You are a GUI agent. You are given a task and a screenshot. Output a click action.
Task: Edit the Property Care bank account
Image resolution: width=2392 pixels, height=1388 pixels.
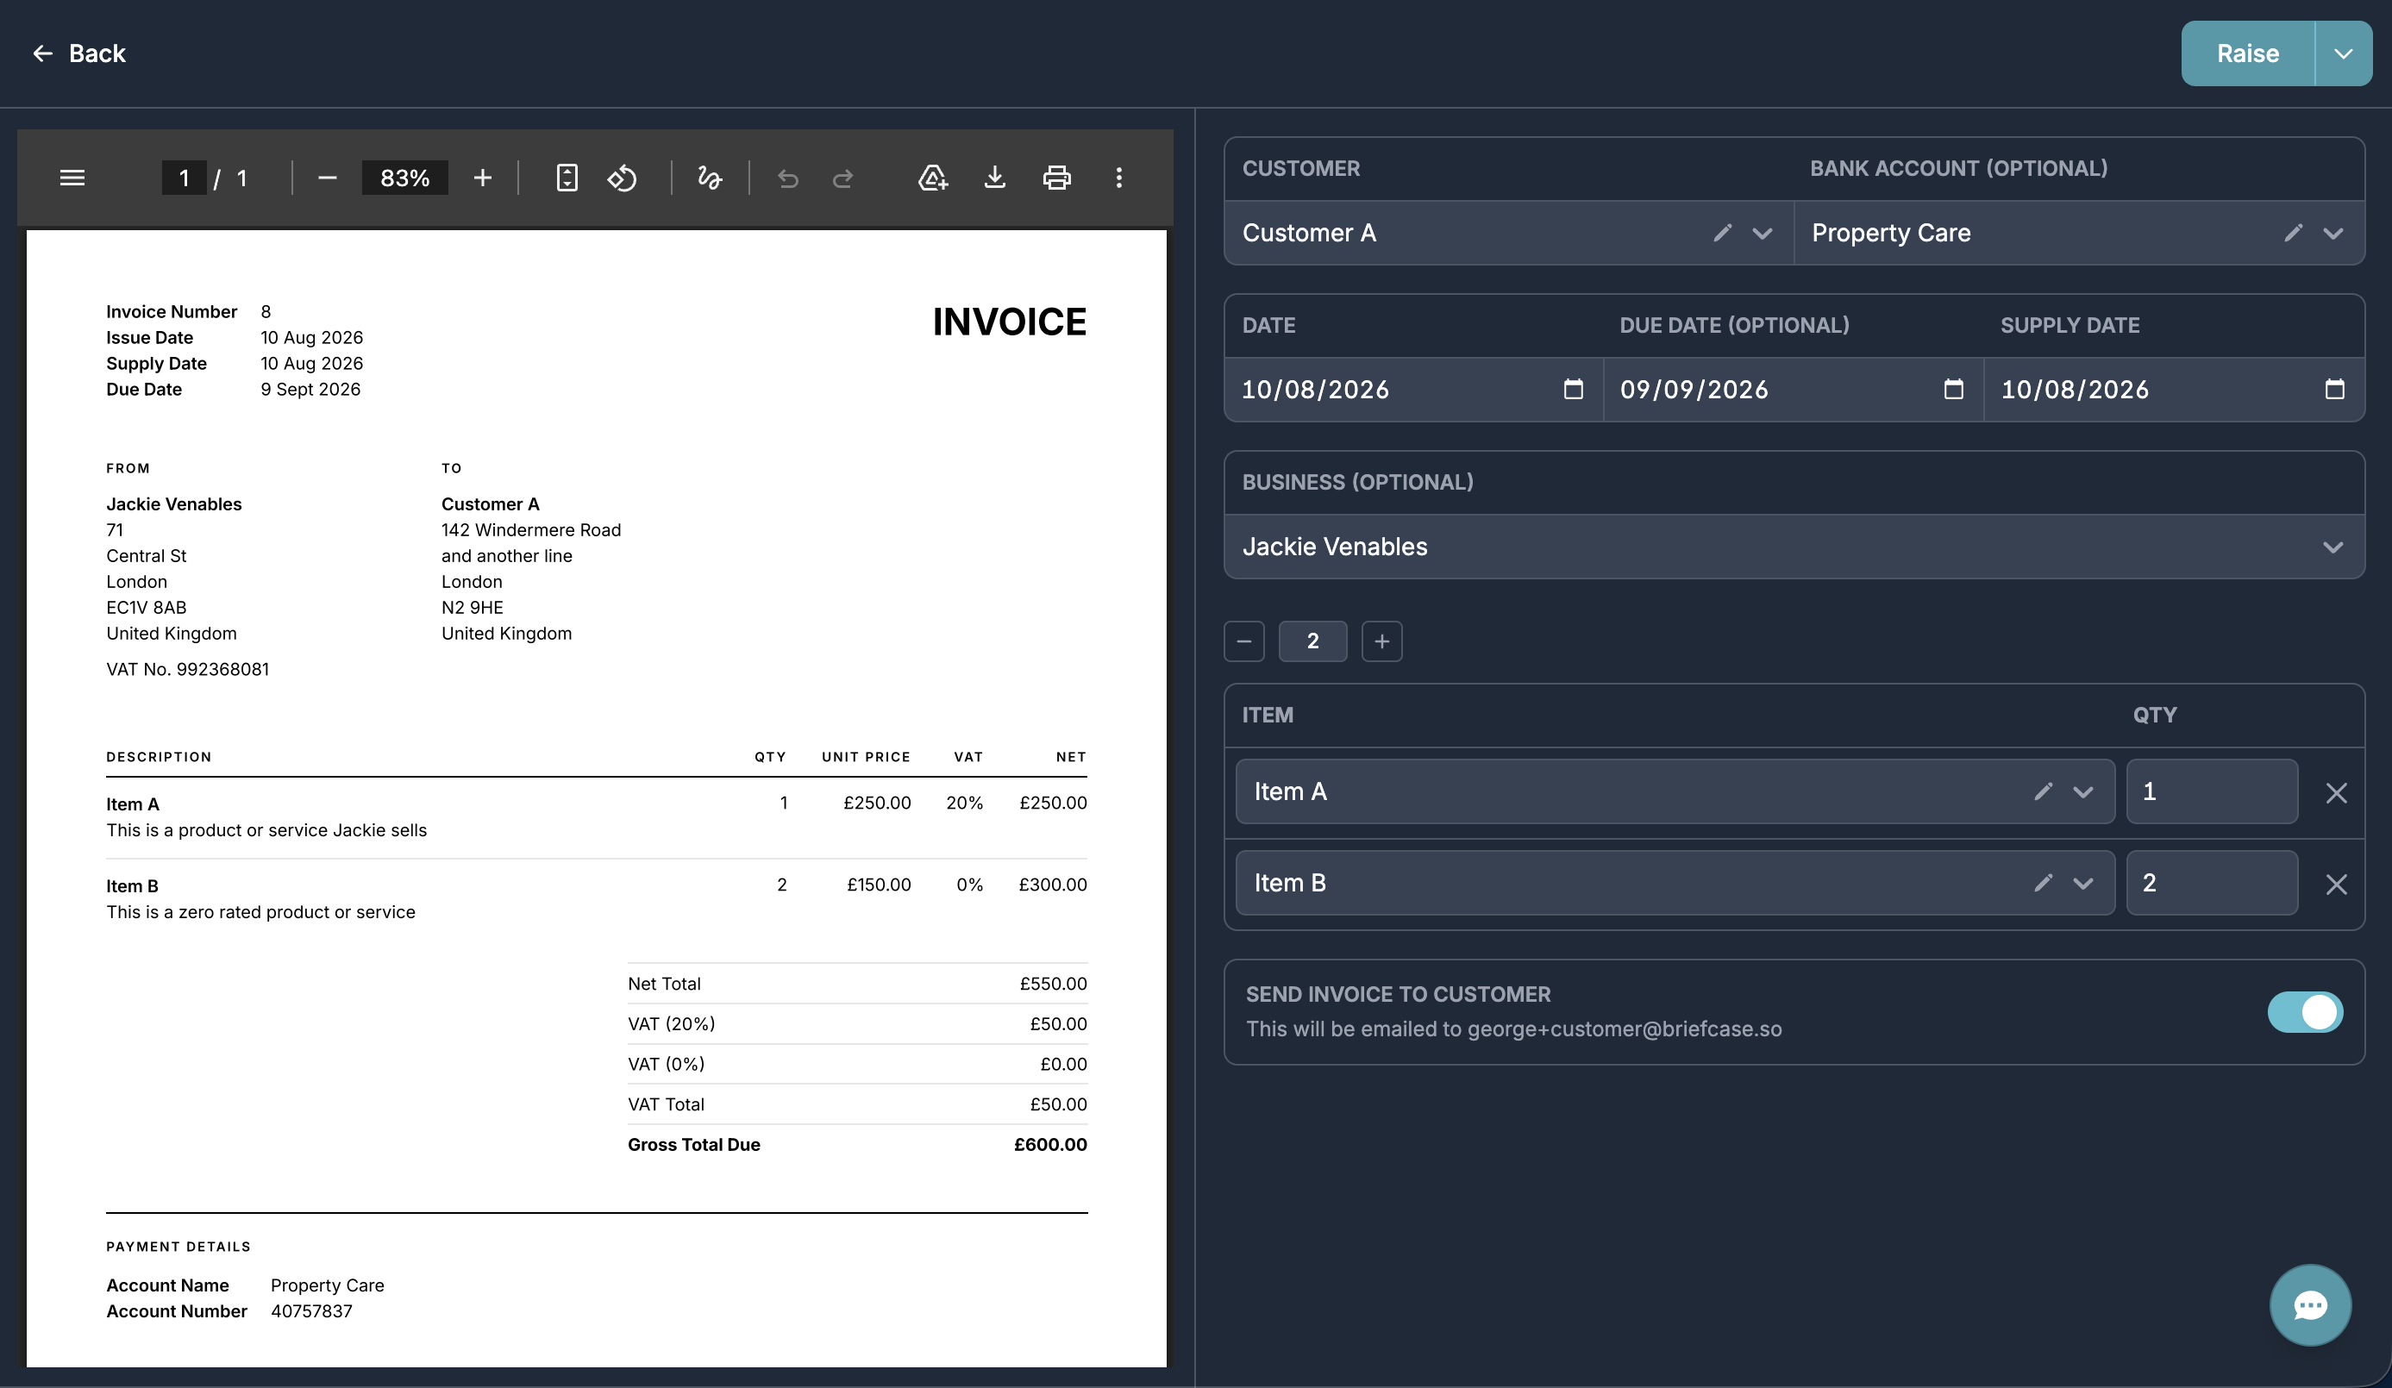coord(2294,233)
